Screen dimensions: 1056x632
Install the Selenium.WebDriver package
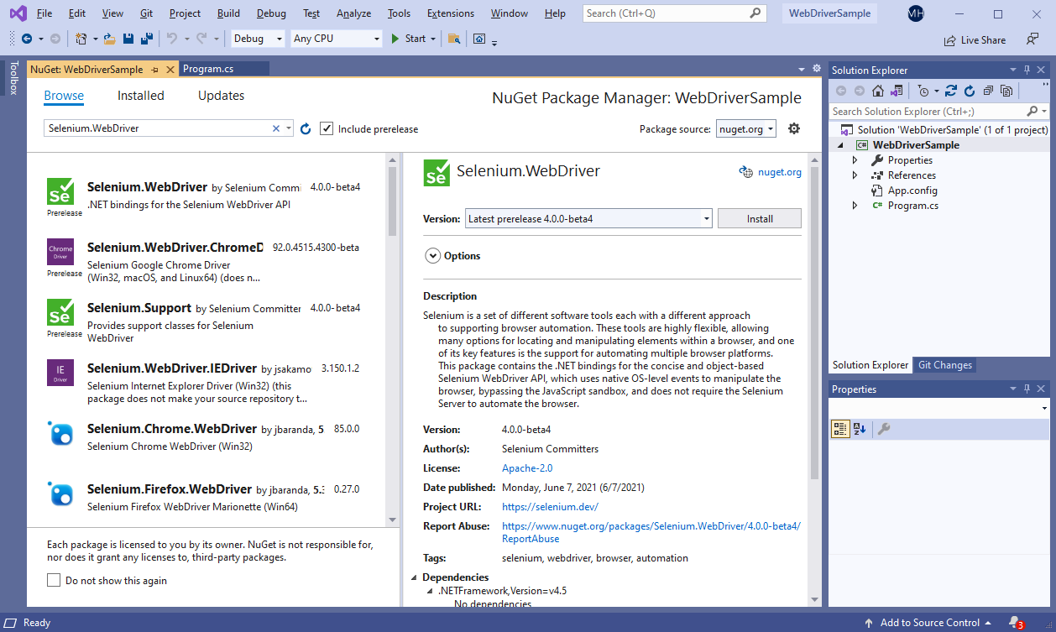tap(759, 217)
